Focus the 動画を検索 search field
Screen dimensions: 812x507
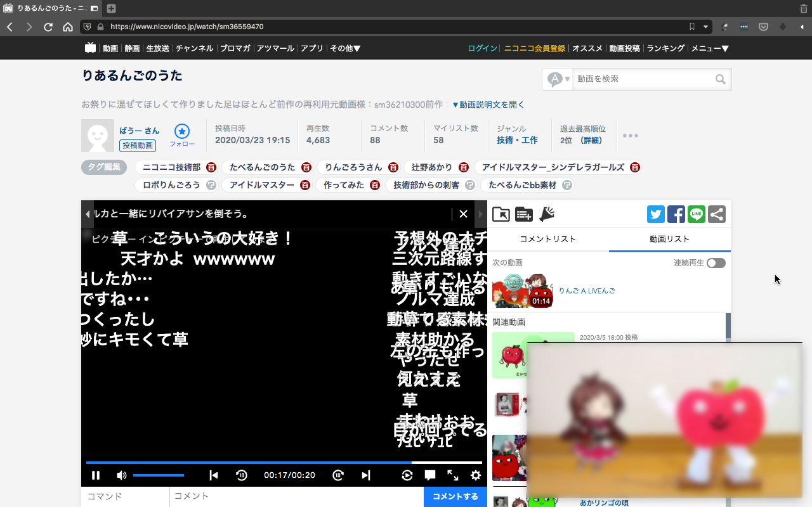click(x=643, y=79)
